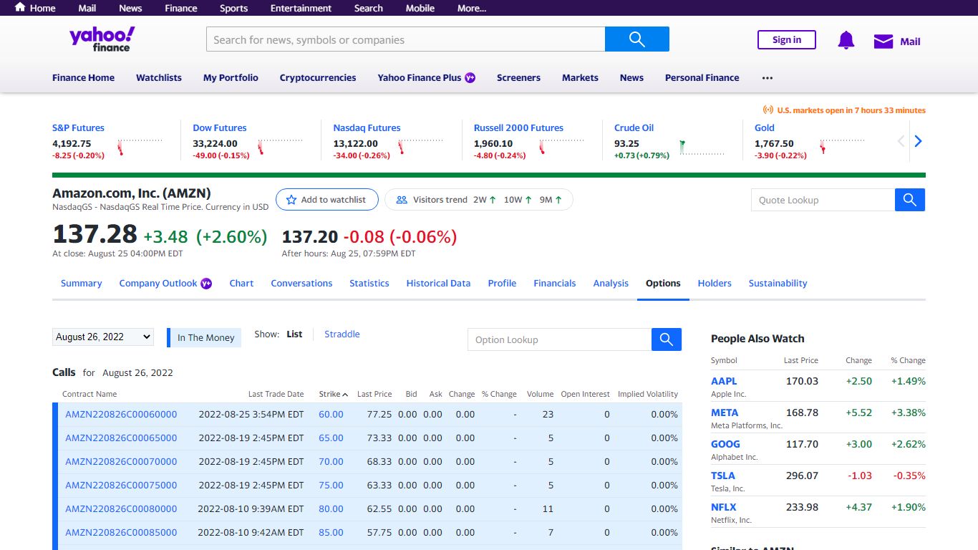Click the Yahoo Finance logo
The width and height of the screenshot is (978, 550).
[102, 39]
